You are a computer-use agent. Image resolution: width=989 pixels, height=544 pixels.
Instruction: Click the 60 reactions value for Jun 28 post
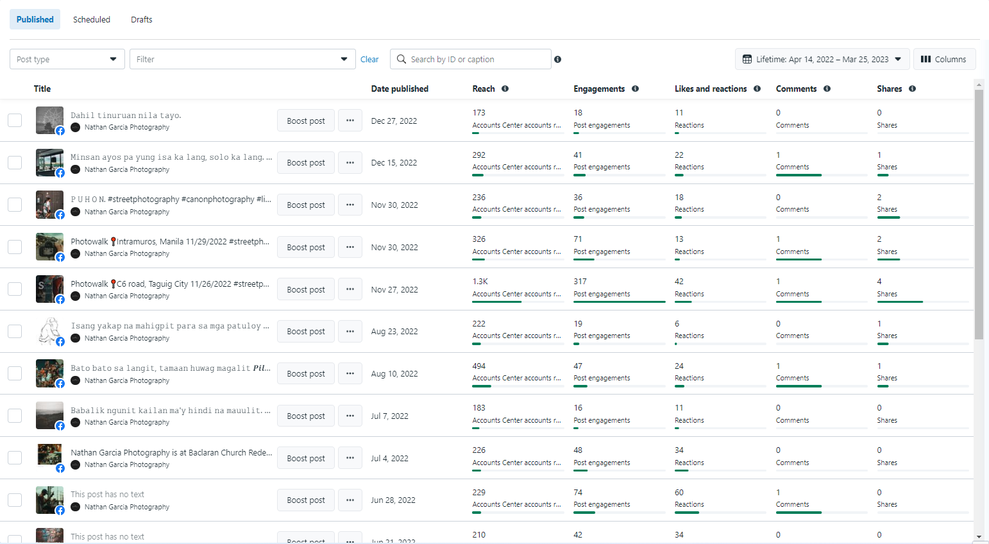[x=679, y=492]
